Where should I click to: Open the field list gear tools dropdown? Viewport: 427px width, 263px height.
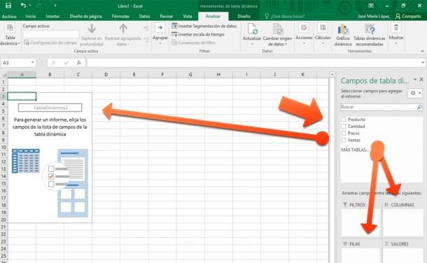click(416, 93)
